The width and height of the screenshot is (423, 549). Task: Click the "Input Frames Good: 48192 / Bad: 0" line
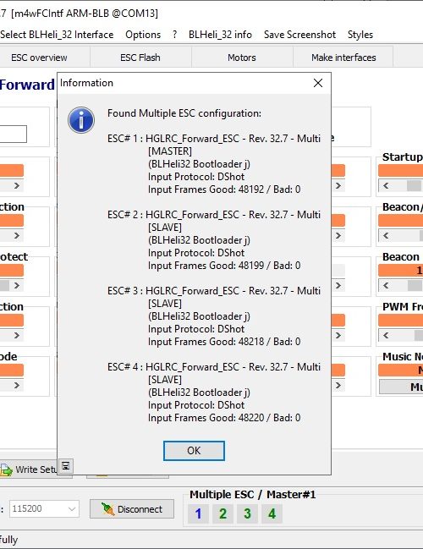click(x=224, y=189)
